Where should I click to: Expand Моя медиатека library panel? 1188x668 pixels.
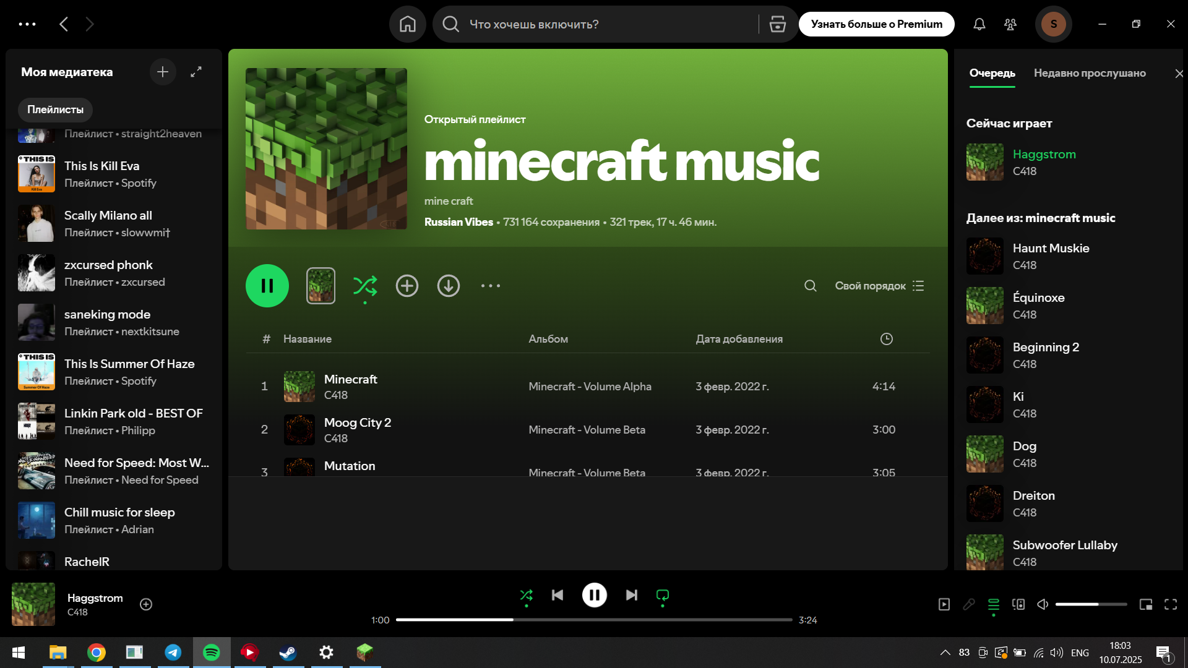(196, 72)
